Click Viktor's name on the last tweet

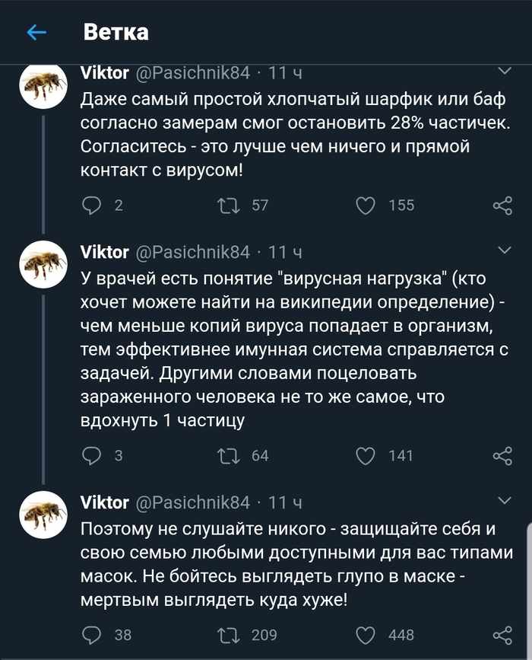(104, 502)
